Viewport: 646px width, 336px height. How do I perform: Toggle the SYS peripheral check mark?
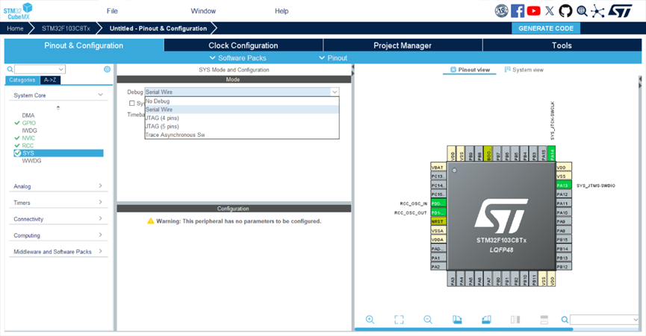[x=17, y=153]
